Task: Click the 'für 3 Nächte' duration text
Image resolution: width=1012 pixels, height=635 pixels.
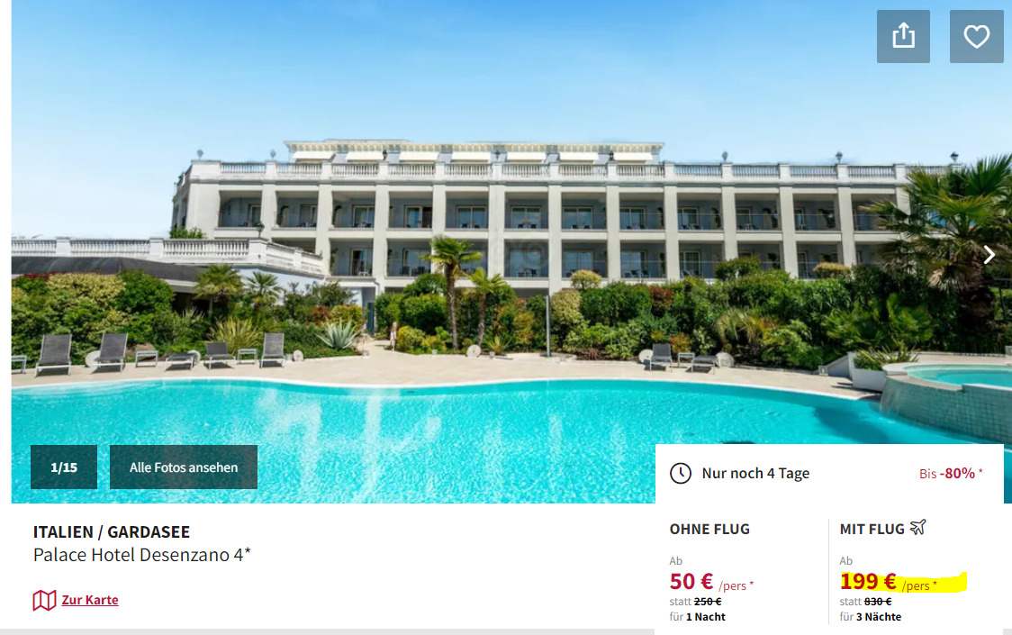Action: pos(870,617)
